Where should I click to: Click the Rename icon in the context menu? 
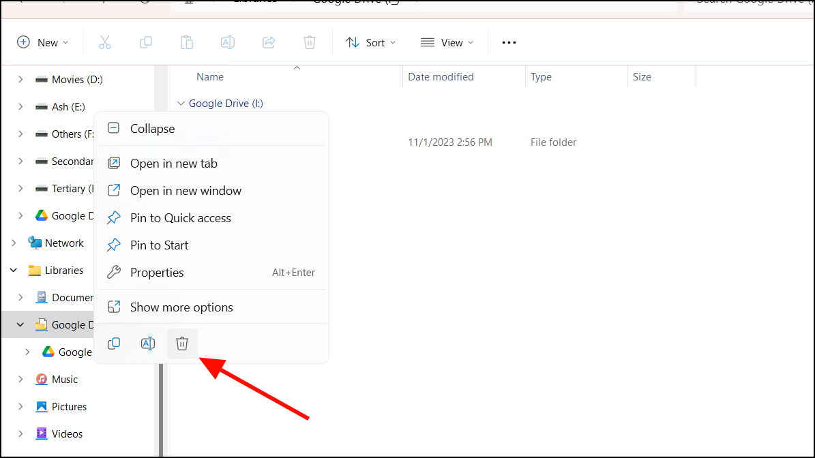pos(148,343)
